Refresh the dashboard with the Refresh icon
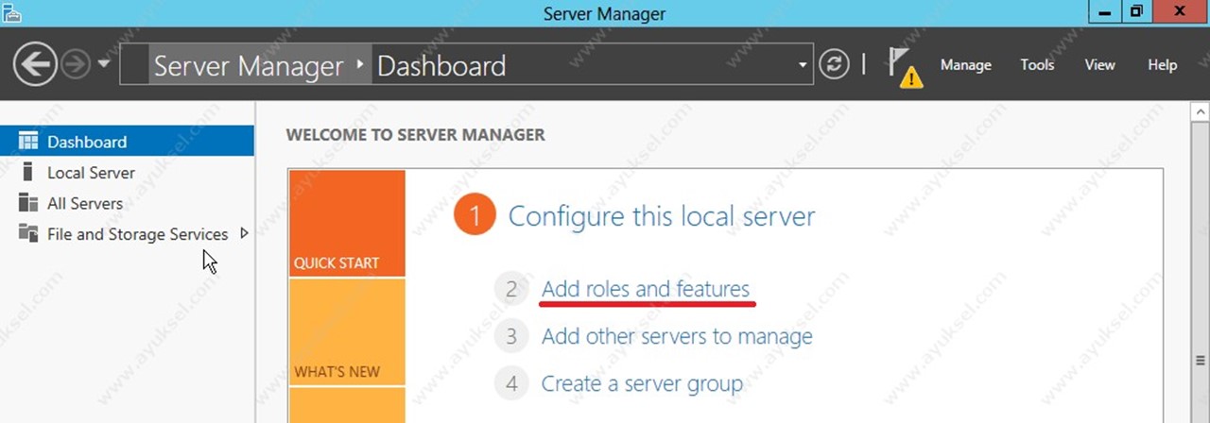Image resolution: width=1210 pixels, height=423 pixels. click(x=834, y=64)
